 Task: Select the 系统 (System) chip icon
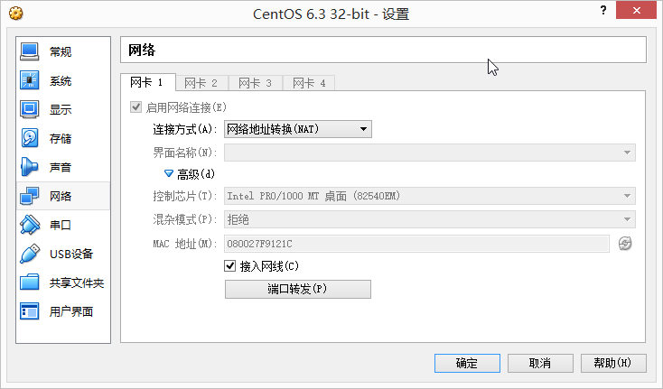pyautogui.click(x=30, y=80)
